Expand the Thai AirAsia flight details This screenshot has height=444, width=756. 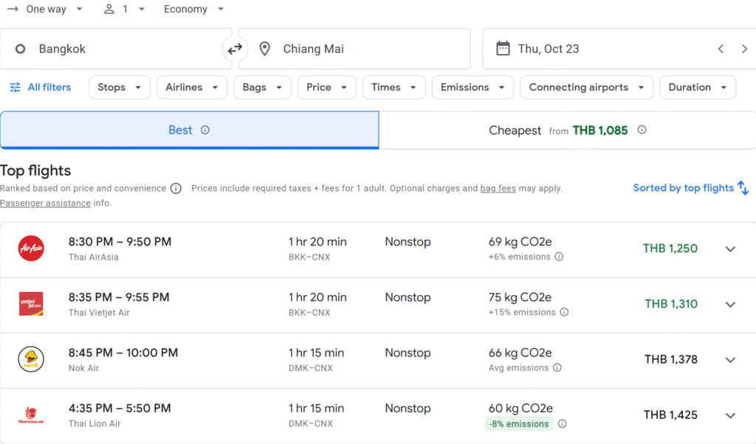tap(730, 249)
